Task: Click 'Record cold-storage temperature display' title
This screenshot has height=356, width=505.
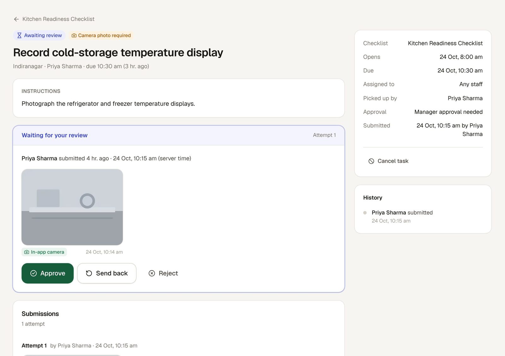Action: (118, 53)
